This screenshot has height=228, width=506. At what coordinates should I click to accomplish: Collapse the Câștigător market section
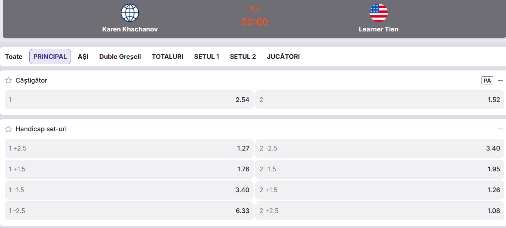click(x=501, y=80)
